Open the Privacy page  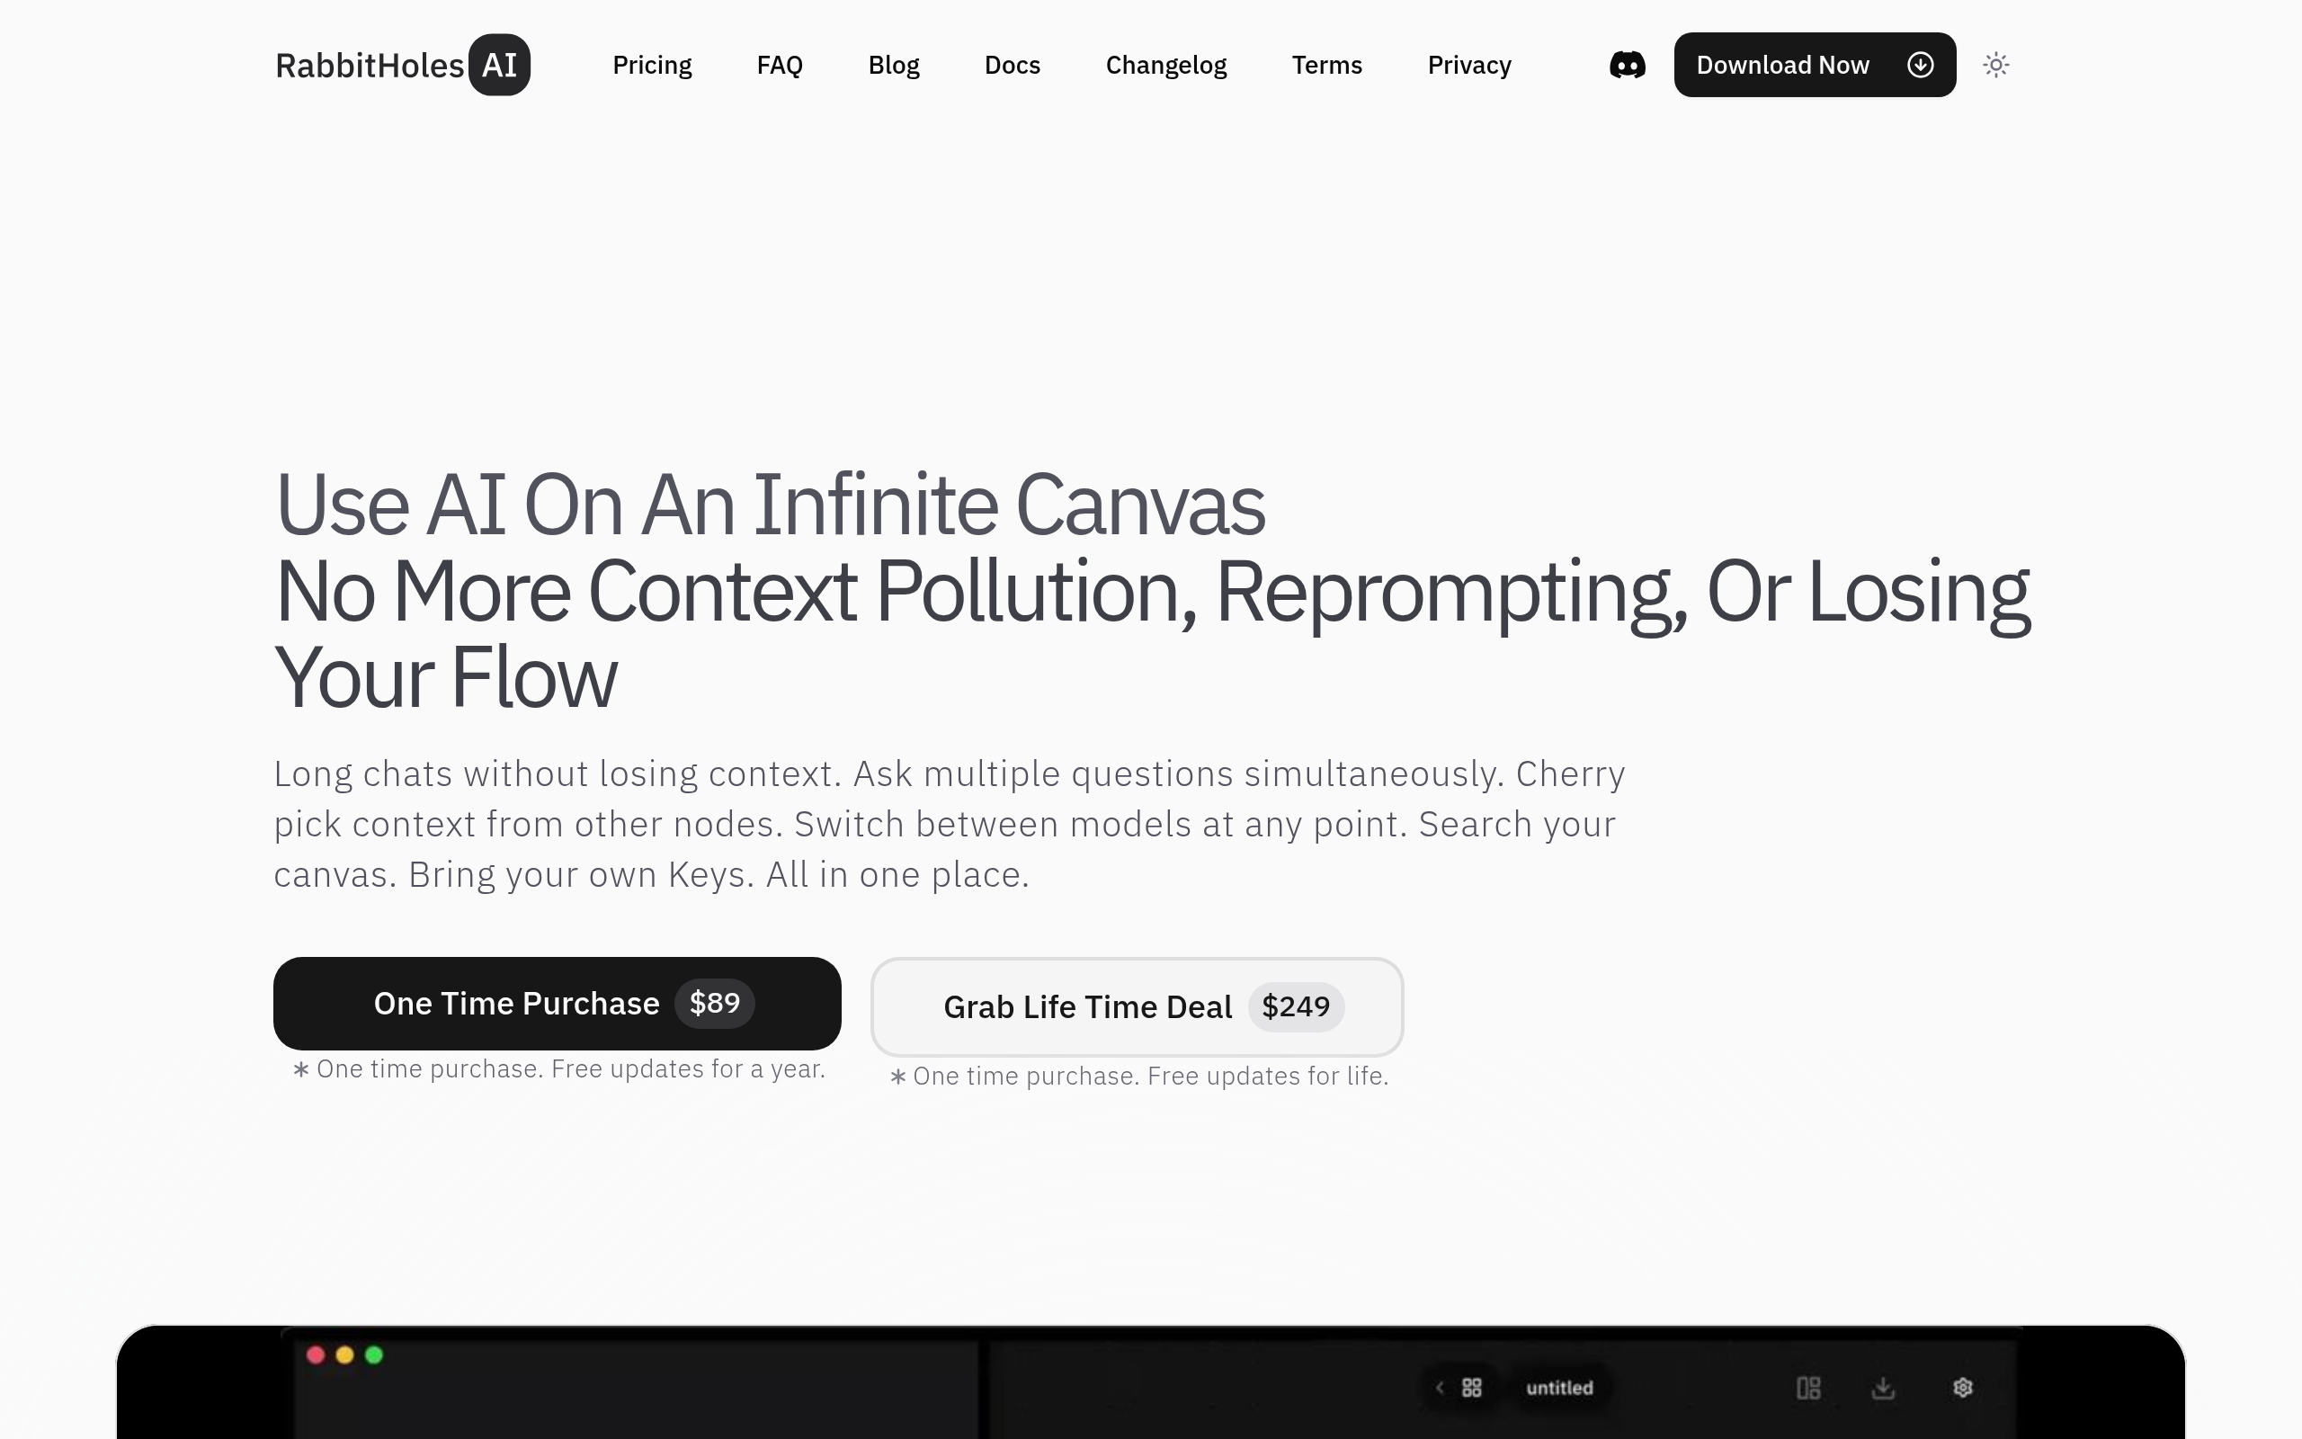tap(1468, 65)
